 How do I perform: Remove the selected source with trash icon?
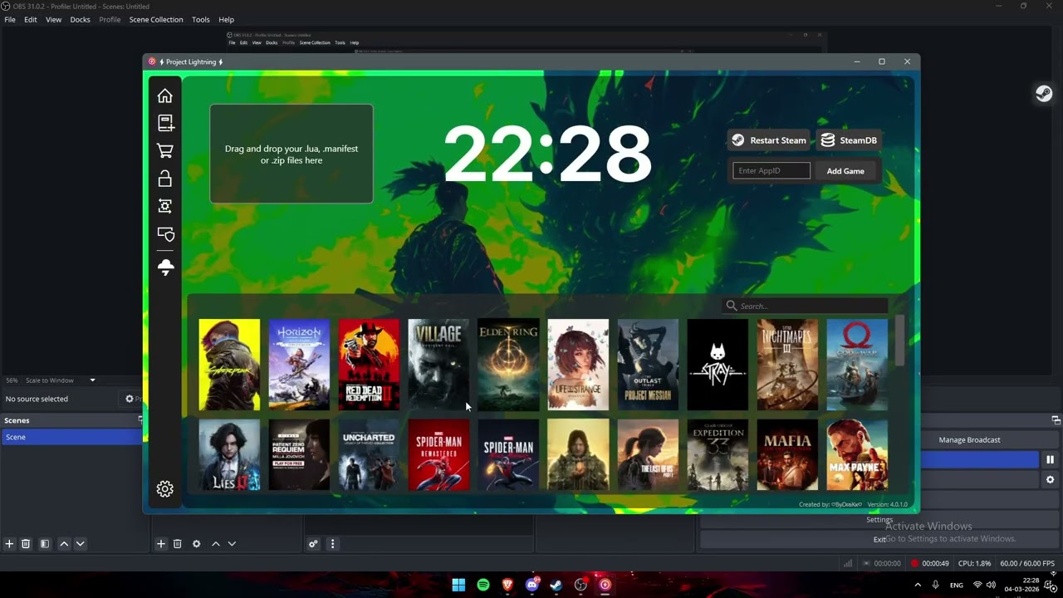(177, 544)
